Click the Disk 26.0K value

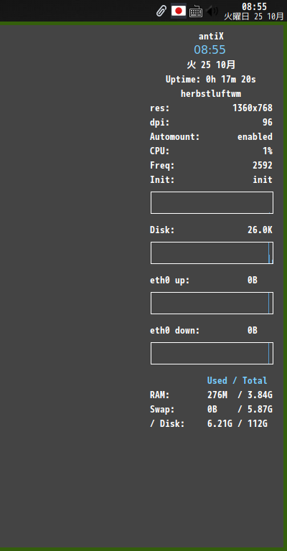pyautogui.click(x=260, y=230)
